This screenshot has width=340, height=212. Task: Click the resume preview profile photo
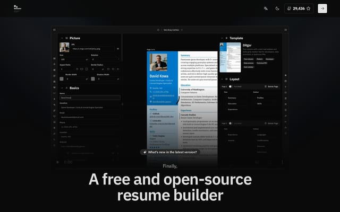coord(158,63)
